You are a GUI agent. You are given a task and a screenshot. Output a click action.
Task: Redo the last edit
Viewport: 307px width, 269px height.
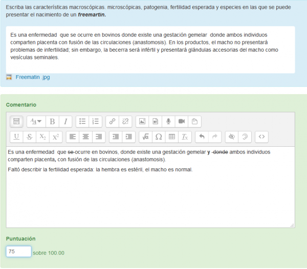(215, 137)
